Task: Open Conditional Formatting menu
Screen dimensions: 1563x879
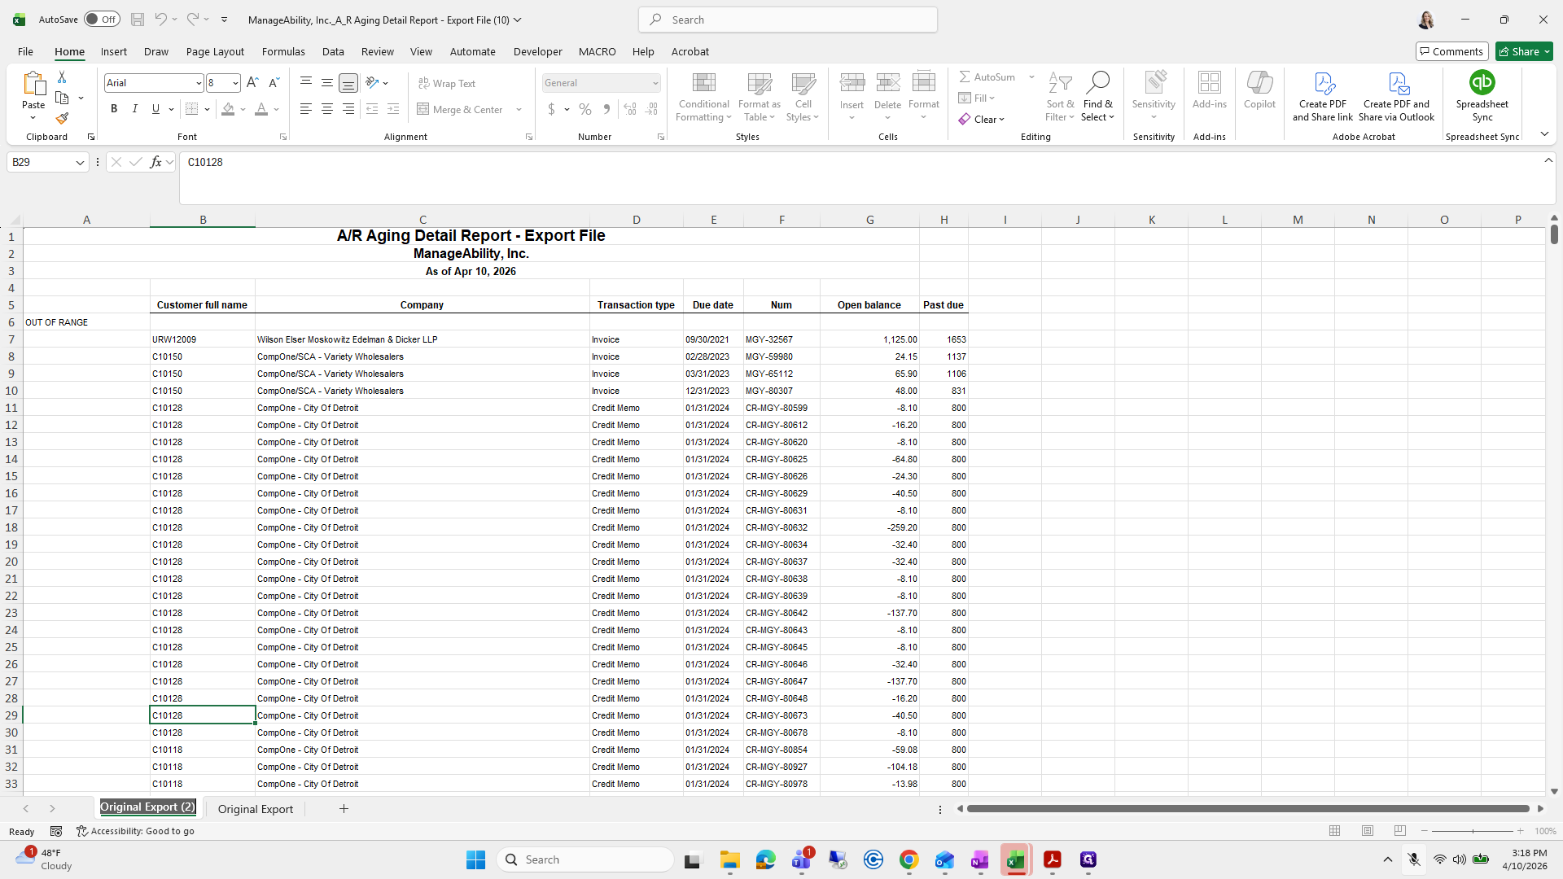Action: click(703, 98)
